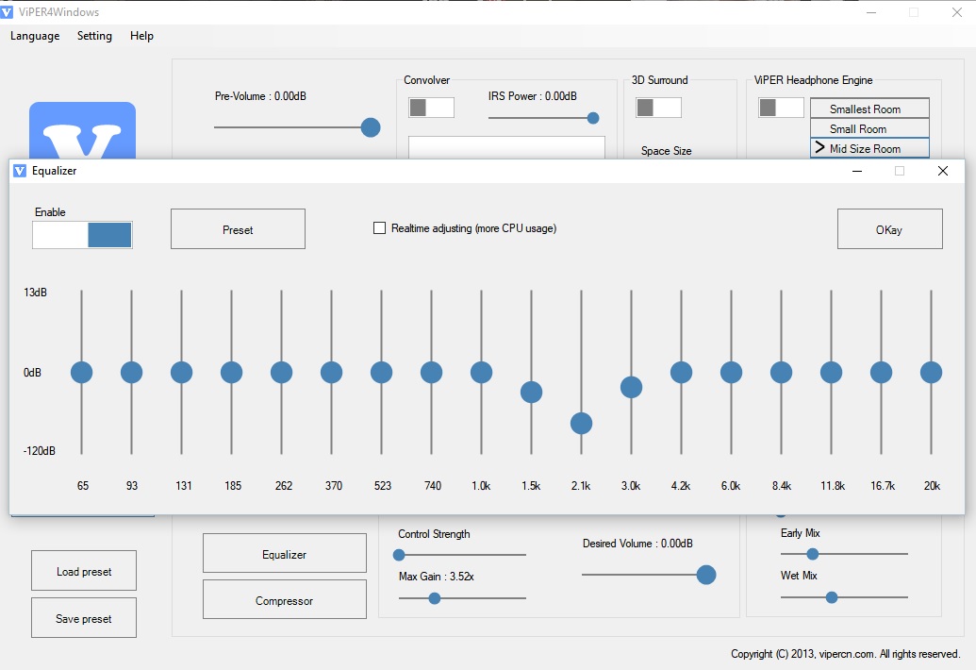Click the 3.0k band slider knob
Image resolution: width=976 pixels, height=670 pixels.
click(x=631, y=387)
